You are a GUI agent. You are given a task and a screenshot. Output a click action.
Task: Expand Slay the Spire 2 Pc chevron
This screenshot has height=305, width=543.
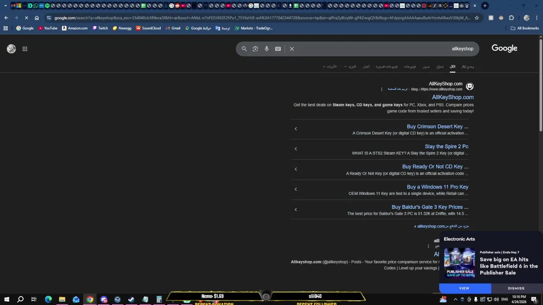[296, 149]
